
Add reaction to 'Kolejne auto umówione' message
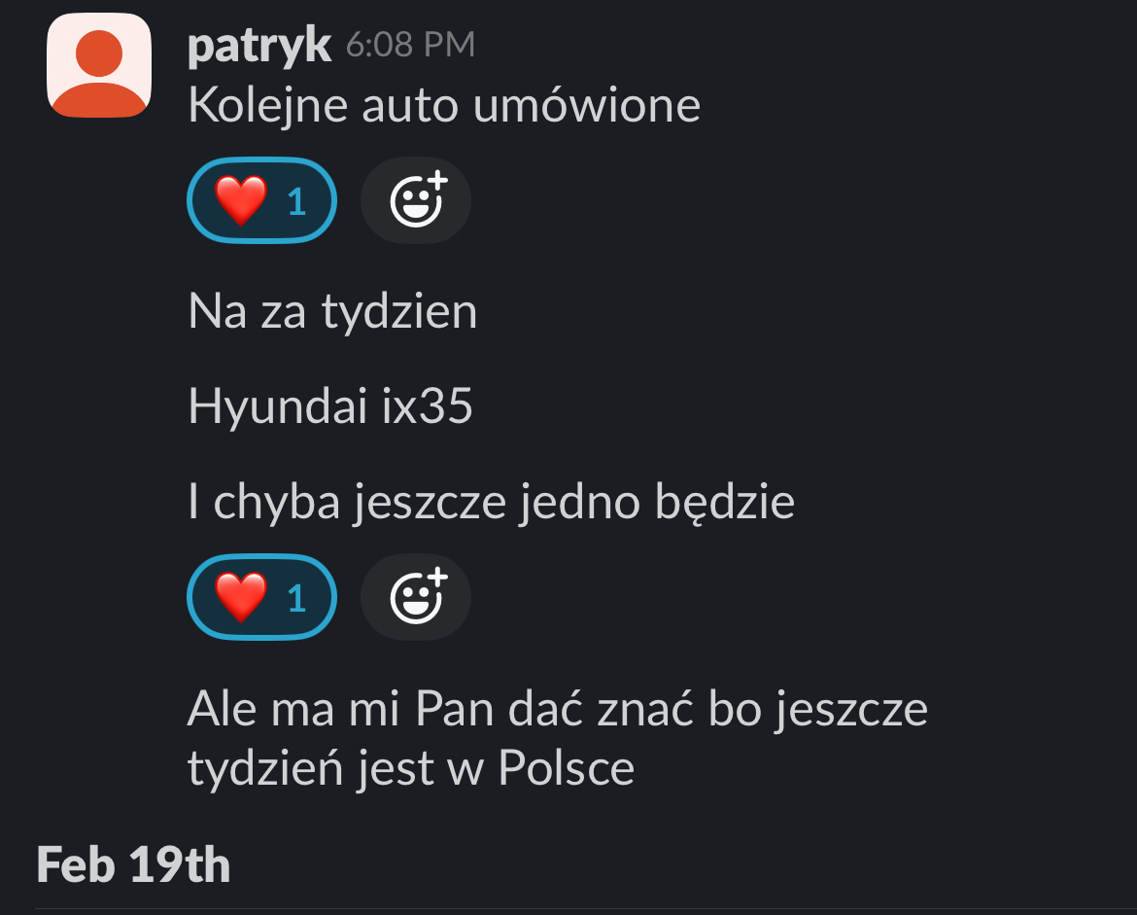[x=416, y=200]
